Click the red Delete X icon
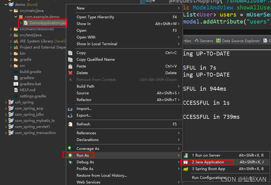Image resolution: width=271 pixels, height=185 pixels. pos(70,73)
